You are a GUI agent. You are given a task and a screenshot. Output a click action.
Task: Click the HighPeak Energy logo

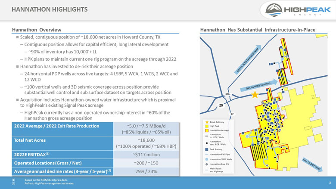coord(298,10)
